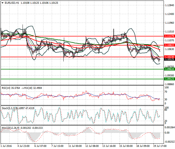The width and height of the screenshot is (175, 149).
Task: Select the 12 Jul 08:00 time axis label
Action: [92, 146]
